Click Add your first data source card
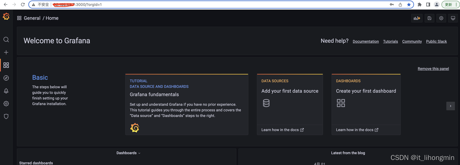 (290, 104)
